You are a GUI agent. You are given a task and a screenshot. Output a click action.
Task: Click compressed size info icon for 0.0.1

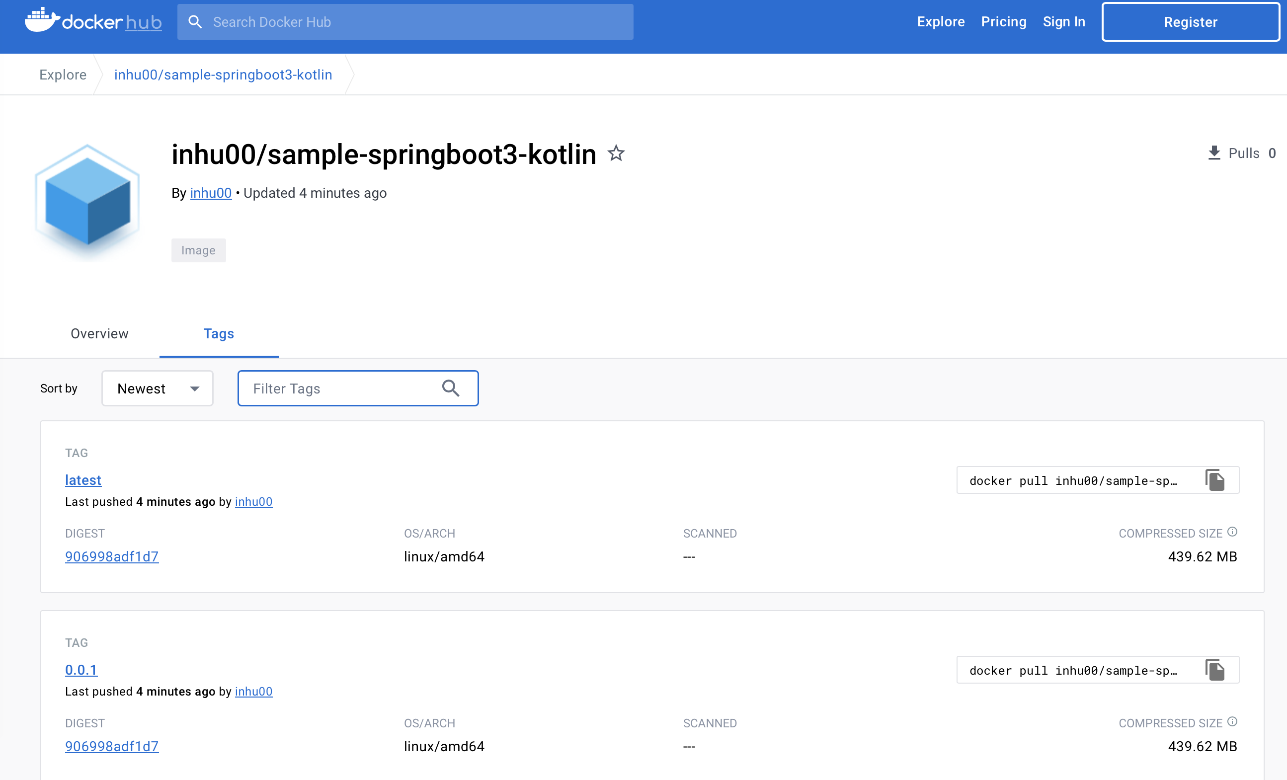point(1232,721)
